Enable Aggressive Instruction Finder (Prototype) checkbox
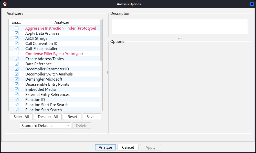Image resolution: width=256 pixels, height=153 pixels. (x=17, y=28)
